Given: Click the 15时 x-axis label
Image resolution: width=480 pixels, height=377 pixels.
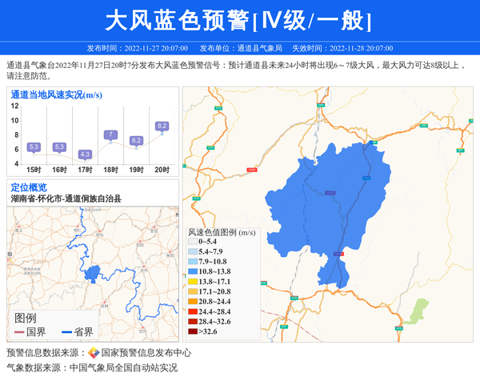Looking at the screenshot, I should 34,170.
